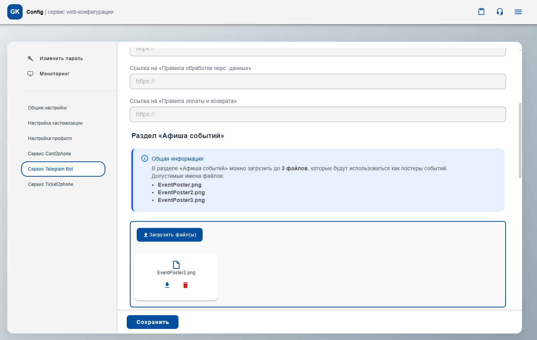The height and width of the screenshot is (340, 537).
Task: Click the Общая информация title text
Action: click(x=177, y=159)
